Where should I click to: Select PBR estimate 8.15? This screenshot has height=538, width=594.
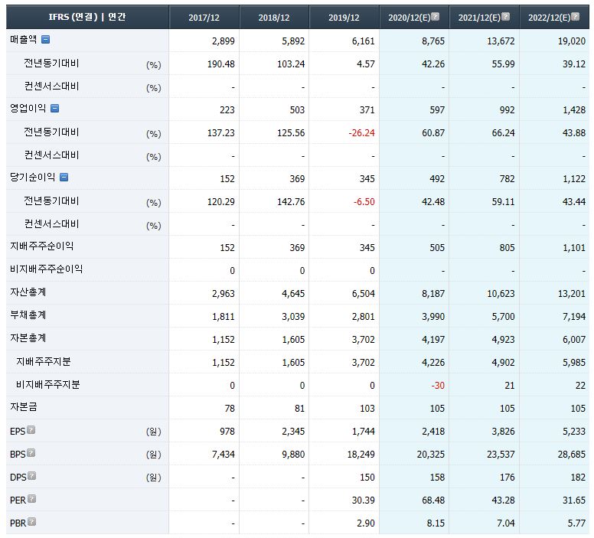point(436,523)
